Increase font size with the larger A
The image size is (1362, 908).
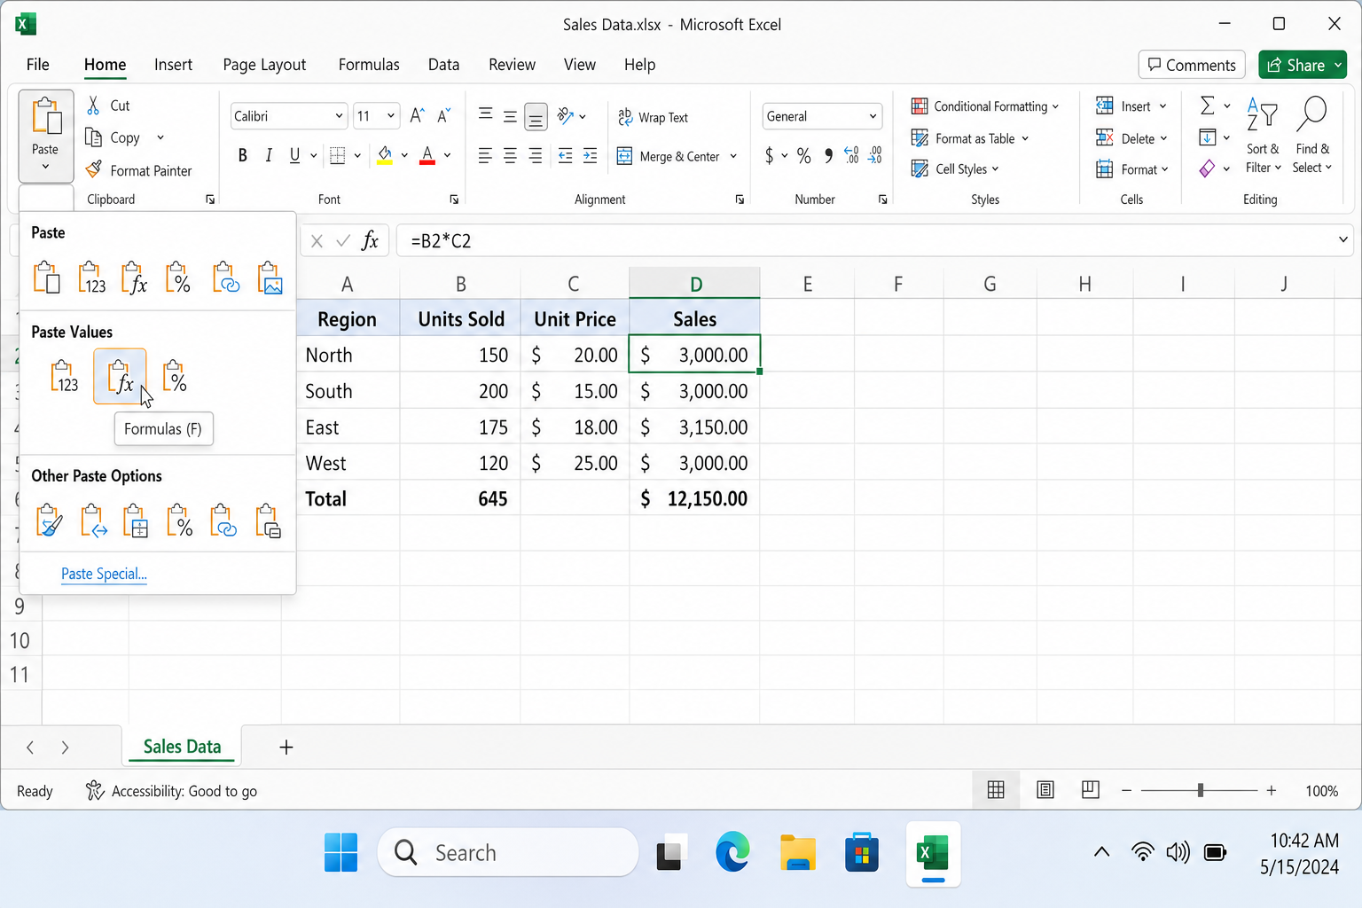(x=417, y=115)
